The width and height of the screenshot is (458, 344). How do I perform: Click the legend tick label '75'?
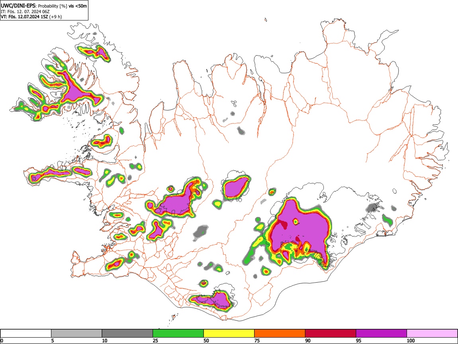[257, 340]
